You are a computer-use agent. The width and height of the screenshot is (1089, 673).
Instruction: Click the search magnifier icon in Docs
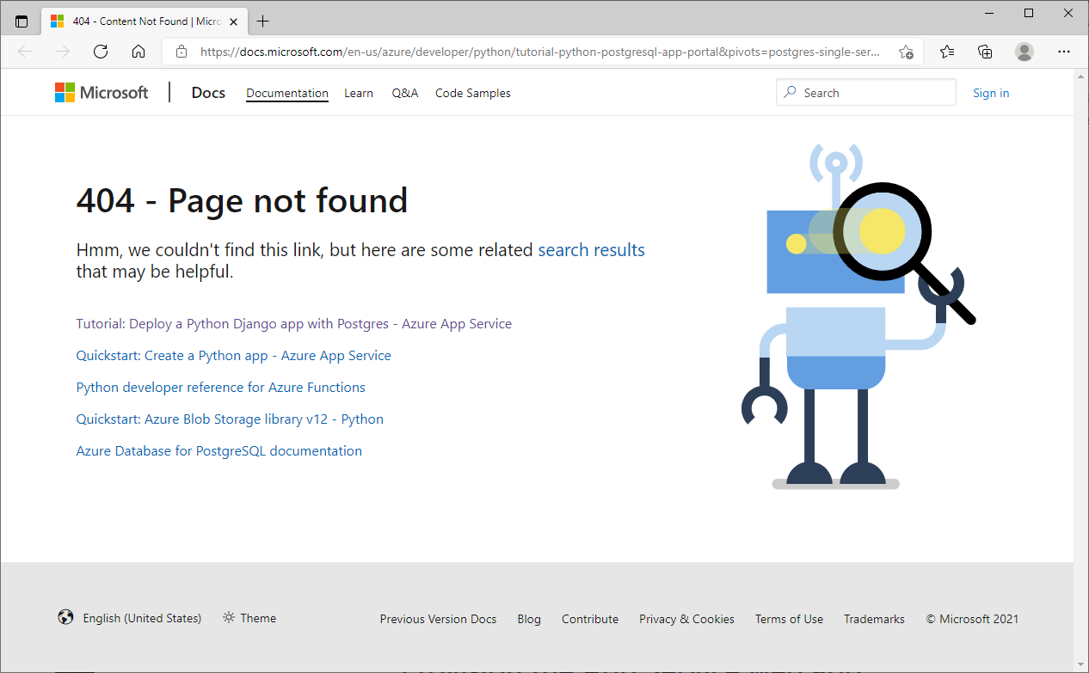pos(791,93)
